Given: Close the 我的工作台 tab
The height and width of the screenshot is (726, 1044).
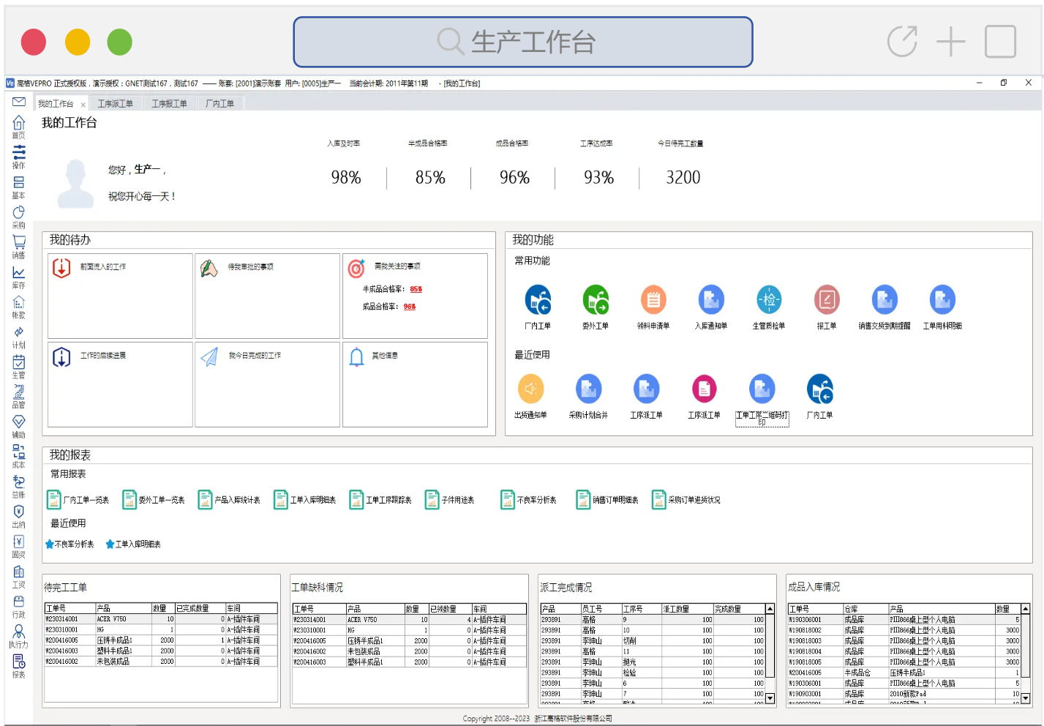Looking at the screenshot, I should pos(83,105).
